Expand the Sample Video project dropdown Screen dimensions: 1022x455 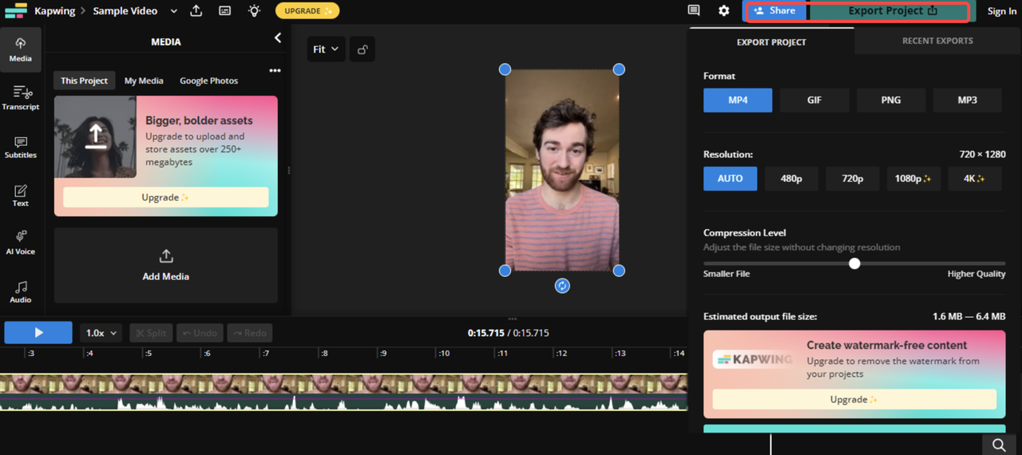pos(174,11)
